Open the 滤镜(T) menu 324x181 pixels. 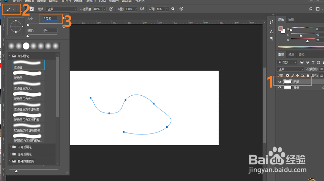click(x=91, y=1)
